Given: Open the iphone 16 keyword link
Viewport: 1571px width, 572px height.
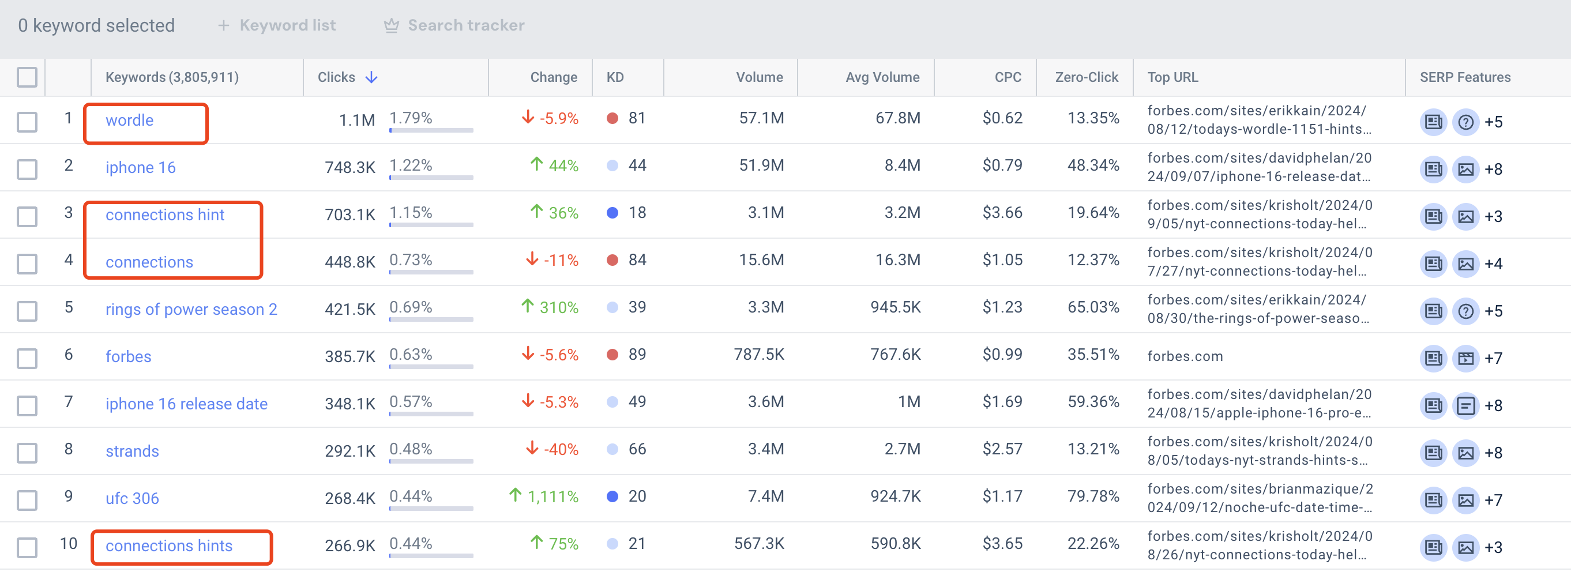Looking at the screenshot, I should click(x=140, y=168).
